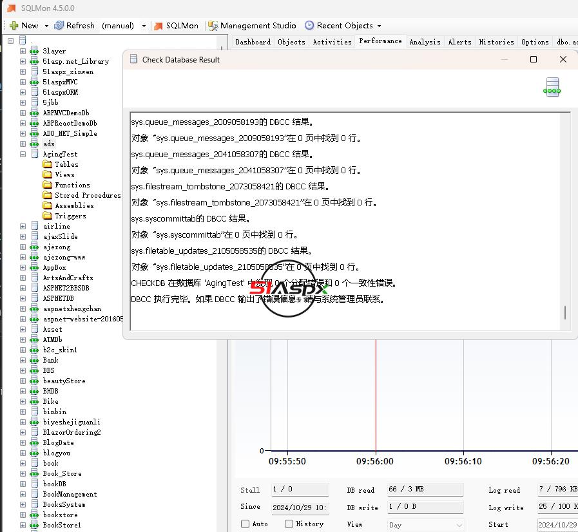Image resolution: width=578 pixels, height=532 pixels.
Task: Open the View dropdown showing Day
Action: 425,525
